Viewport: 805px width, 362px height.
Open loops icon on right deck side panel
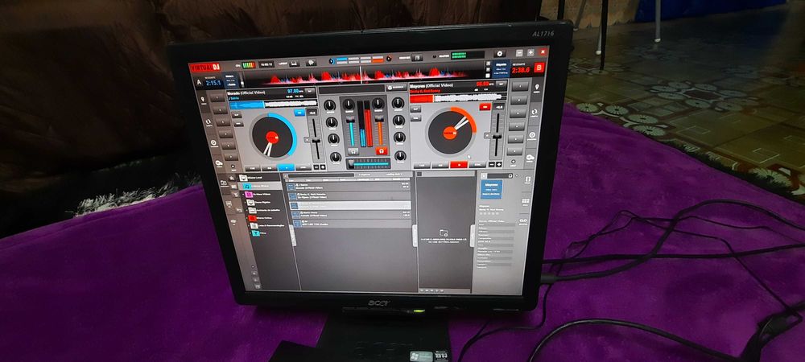coord(534,113)
